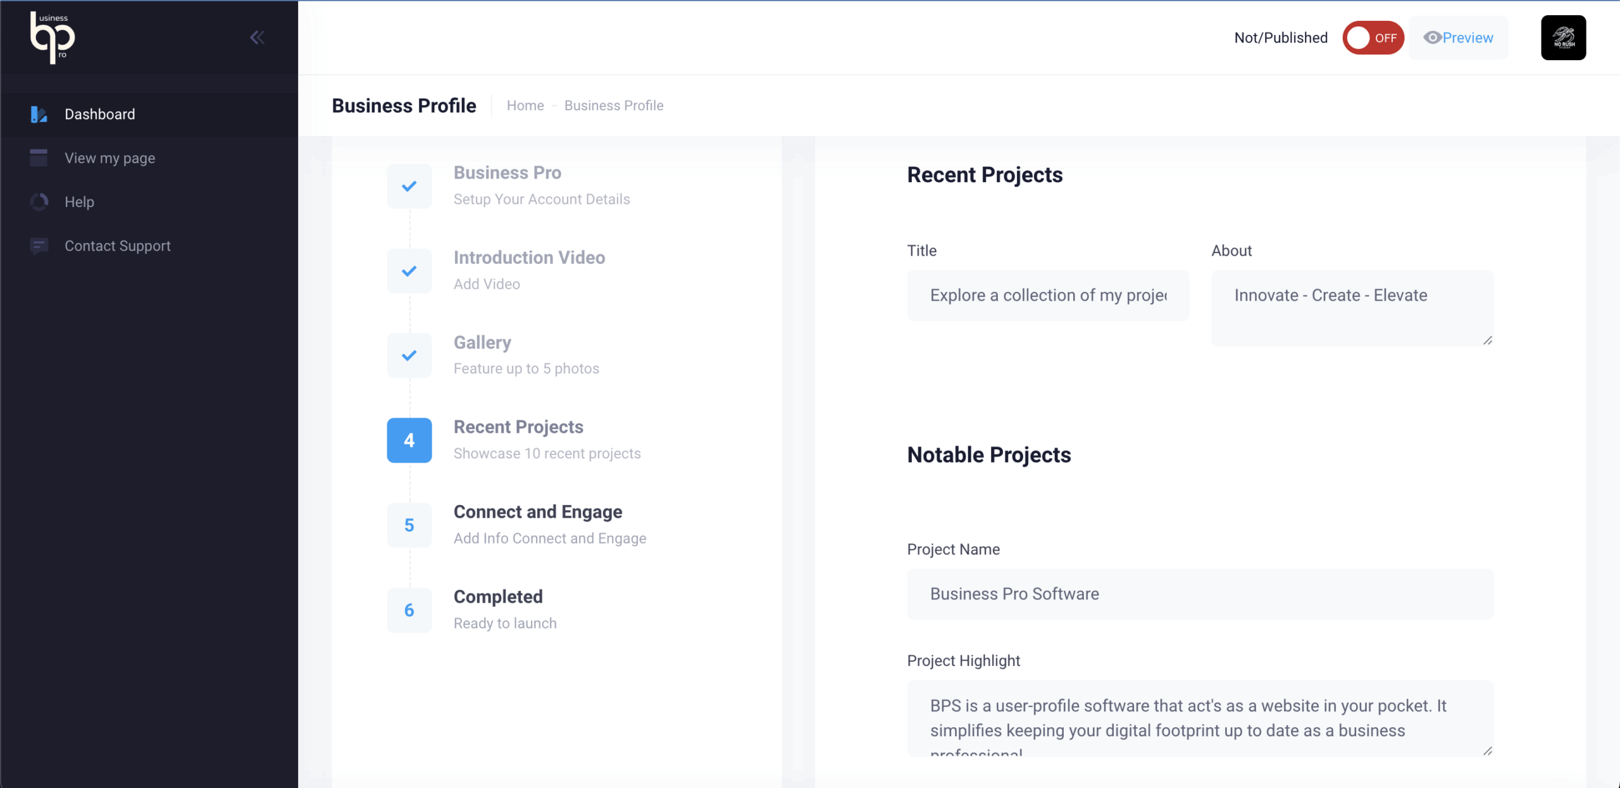The width and height of the screenshot is (1620, 788).
Task: Click the Preview eye button
Action: pos(1458,38)
